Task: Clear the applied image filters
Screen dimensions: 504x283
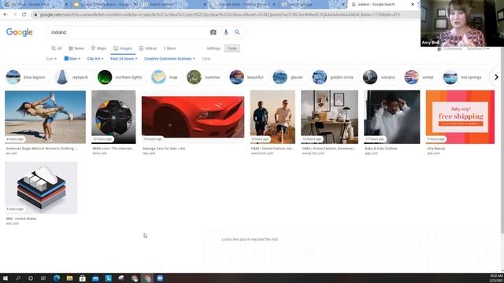Action: click(206, 59)
